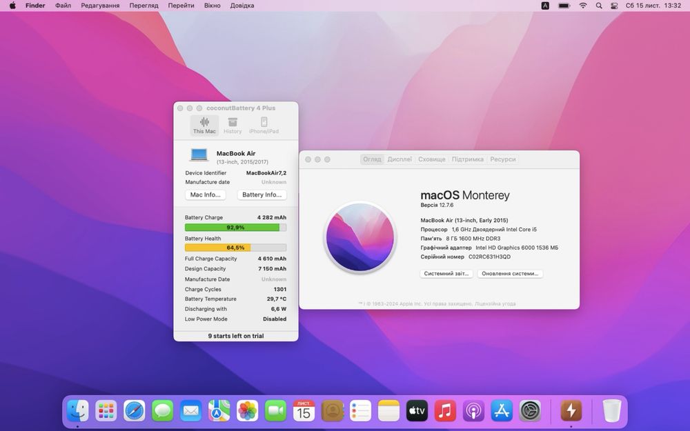Open the Перегляд menu

tap(144, 6)
